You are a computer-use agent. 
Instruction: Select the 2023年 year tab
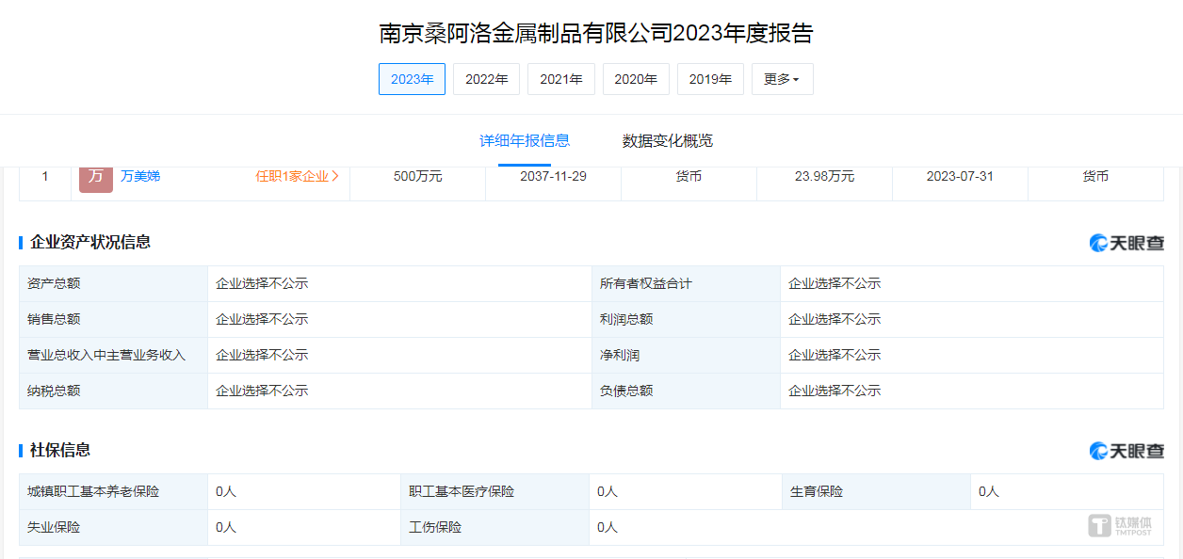[x=412, y=79]
